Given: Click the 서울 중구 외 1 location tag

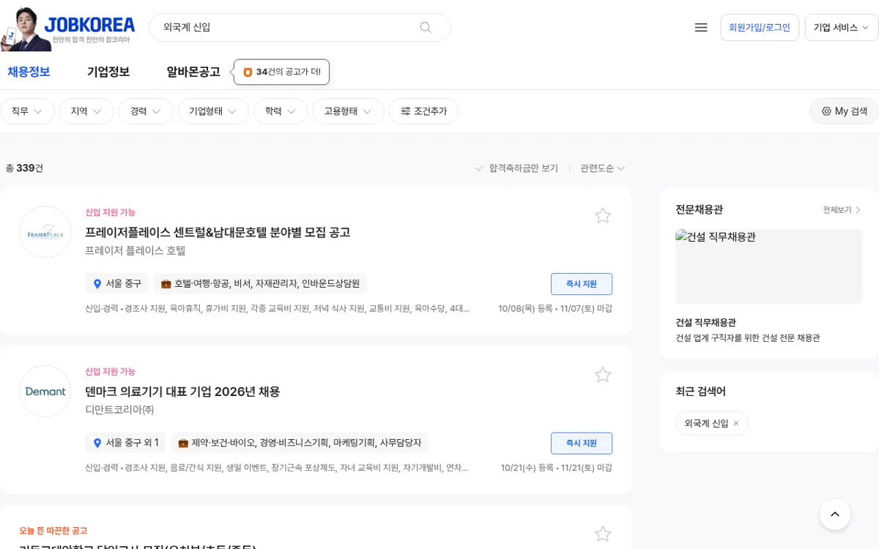Looking at the screenshot, I should coord(125,443).
